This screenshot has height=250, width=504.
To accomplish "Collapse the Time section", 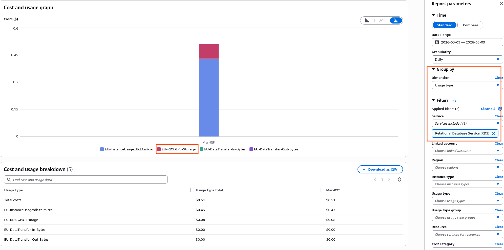I will (x=433, y=15).
